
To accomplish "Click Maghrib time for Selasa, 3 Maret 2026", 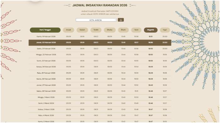I will pyautogui.click(x=151, y=110).
